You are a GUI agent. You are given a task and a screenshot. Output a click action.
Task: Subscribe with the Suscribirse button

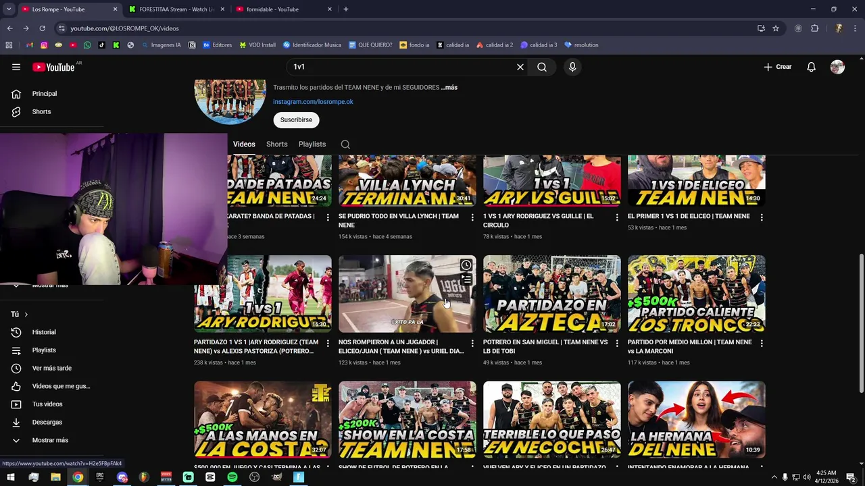[x=296, y=120]
